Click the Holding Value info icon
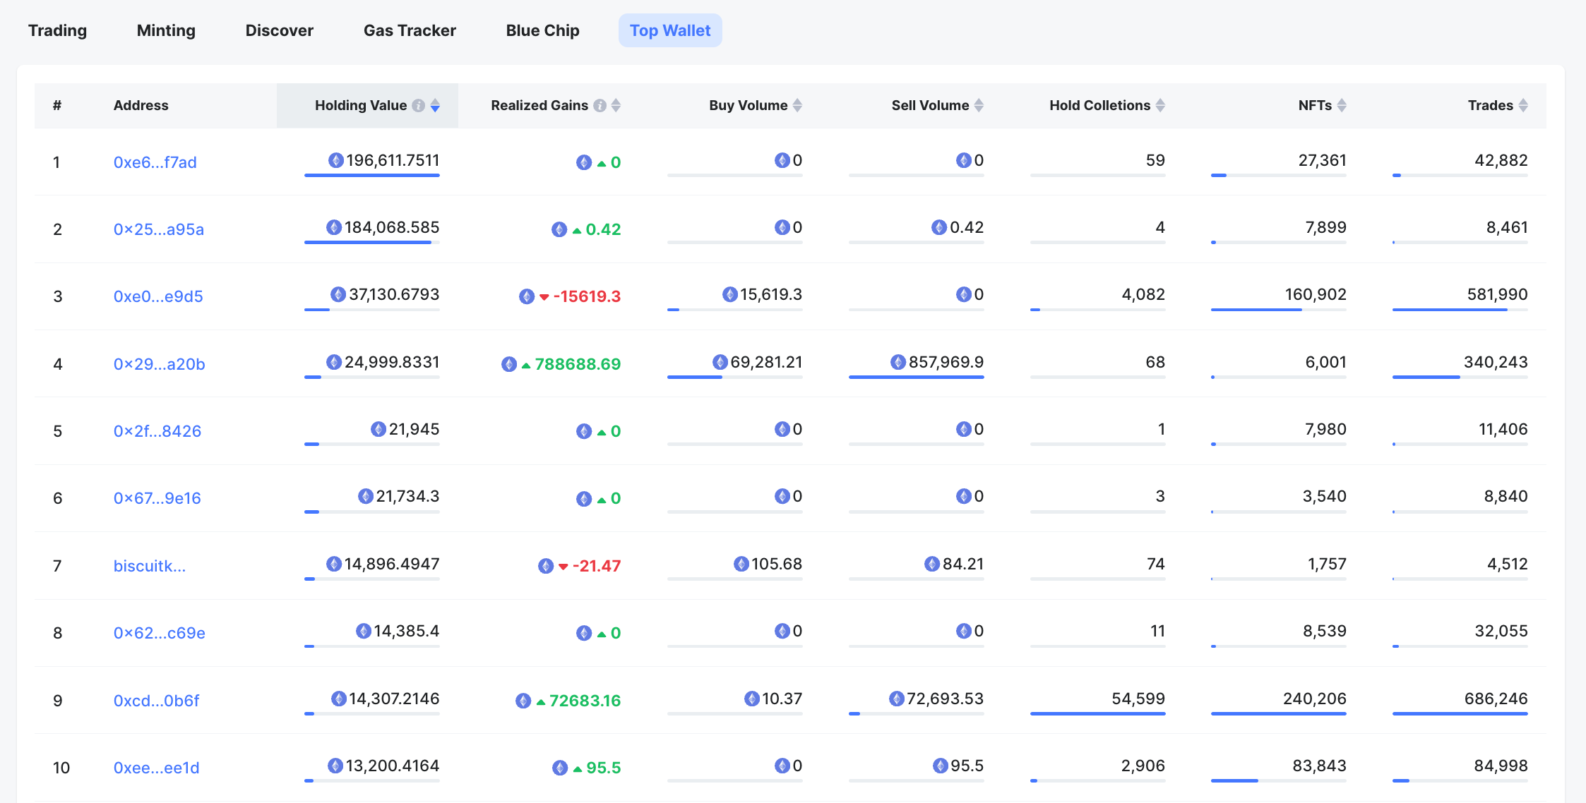This screenshot has width=1586, height=803. tap(419, 106)
